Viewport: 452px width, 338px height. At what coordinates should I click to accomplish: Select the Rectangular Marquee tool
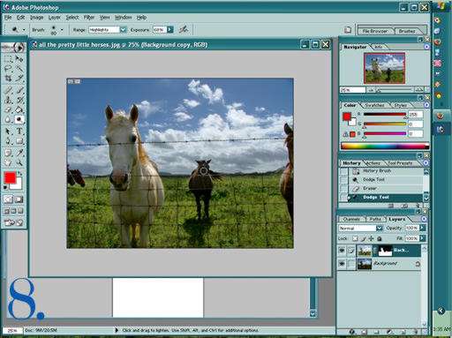(x=8, y=59)
